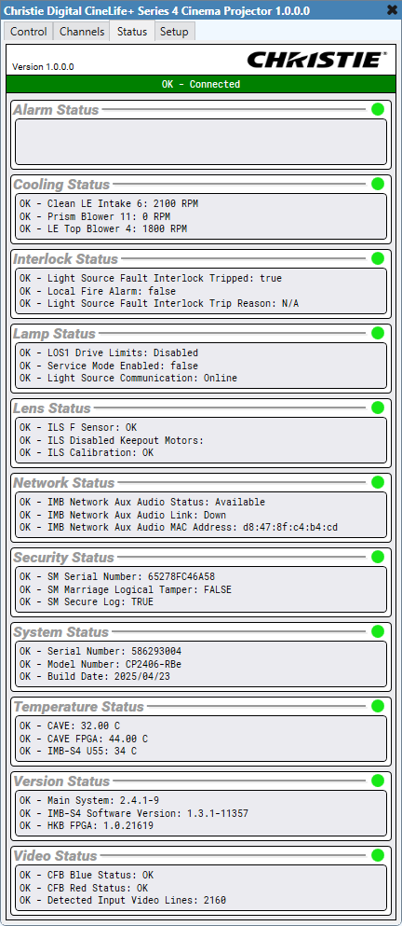Click the Video Status green indicator
The height and width of the screenshot is (926, 402).
tap(378, 855)
